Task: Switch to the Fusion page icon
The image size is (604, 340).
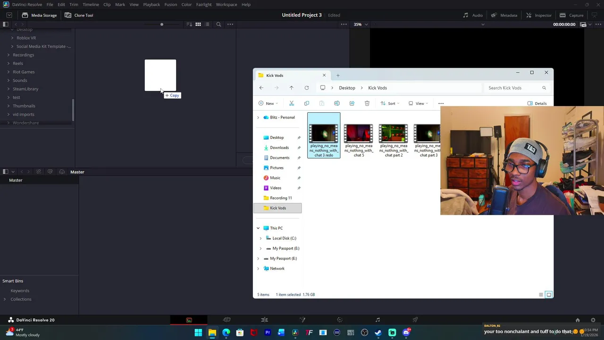Action: tap(302, 320)
